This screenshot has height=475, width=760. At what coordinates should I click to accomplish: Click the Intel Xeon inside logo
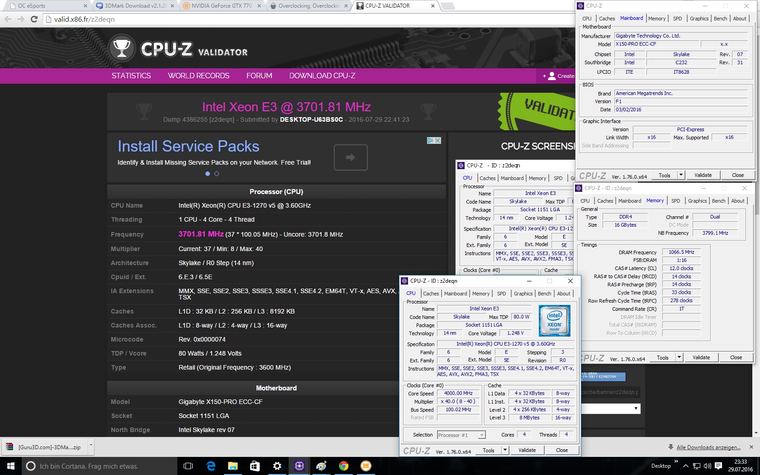point(555,320)
